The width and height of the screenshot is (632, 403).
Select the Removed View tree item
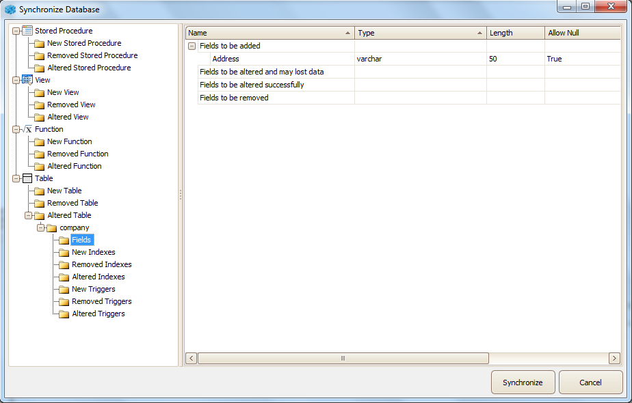pyautogui.click(x=71, y=105)
